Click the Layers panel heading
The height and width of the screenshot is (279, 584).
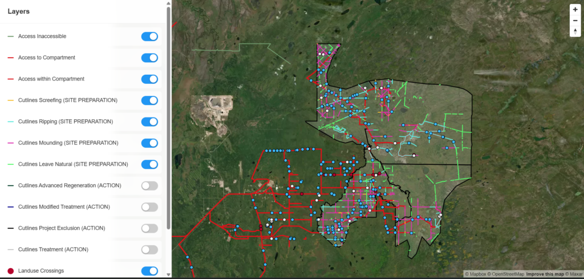19,11
